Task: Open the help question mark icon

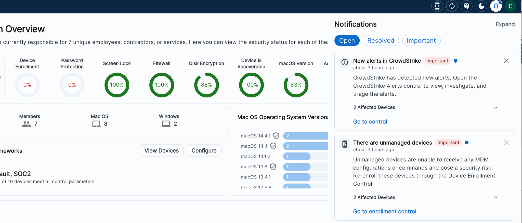Action: coord(466,6)
